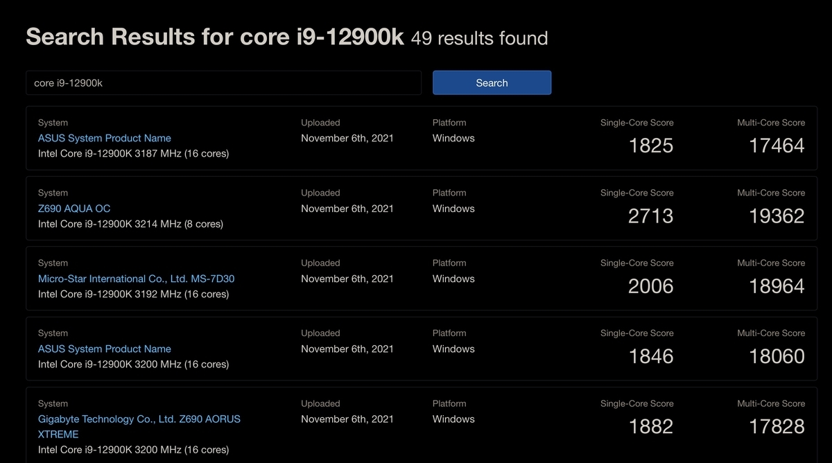
Task: Click the 3192 MHz (16 cores) processor line
Action: tap(133, 294)
